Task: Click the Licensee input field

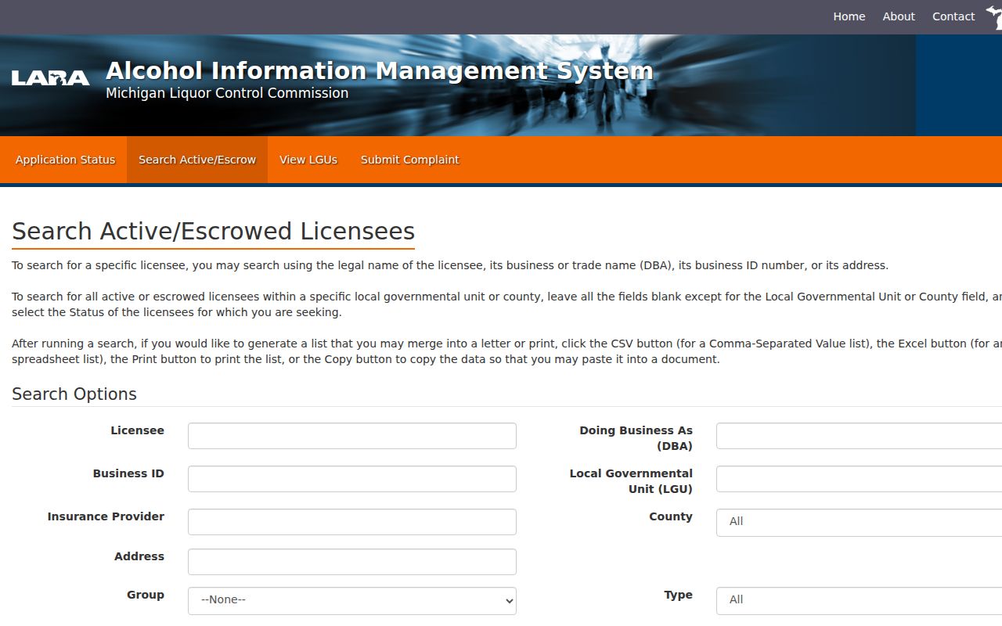Action: pos(352,436)
